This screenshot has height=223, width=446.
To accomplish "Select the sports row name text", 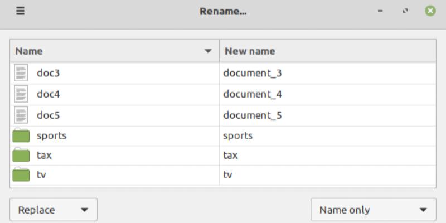I will click(x=51, y=135).
